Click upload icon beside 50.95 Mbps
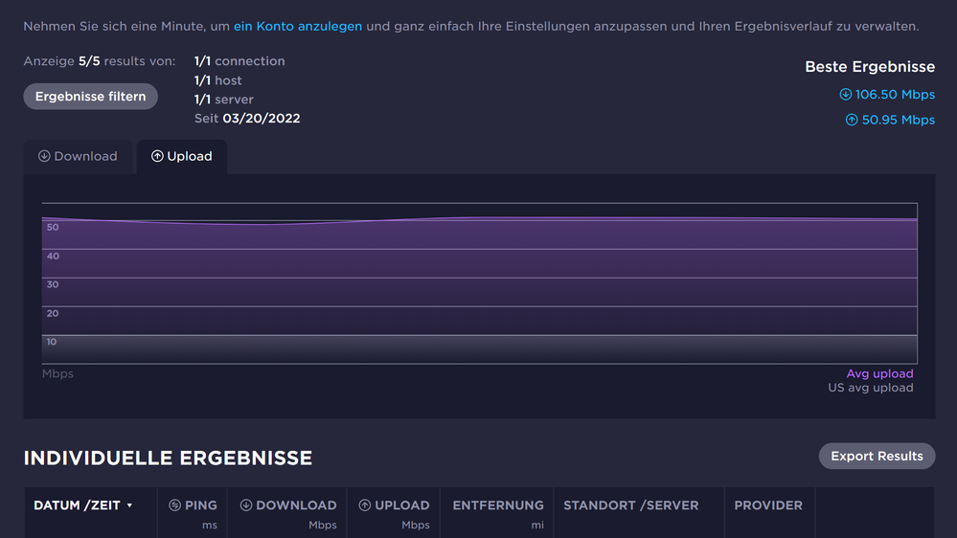Screen dimensions: 957x538 point(852,120)
